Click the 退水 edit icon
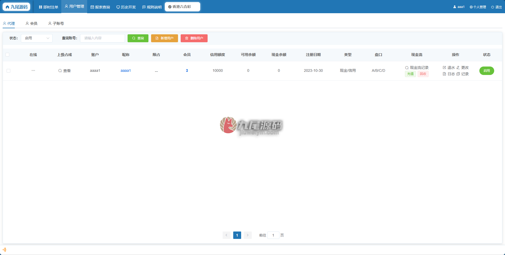The width and height of the screenshot is (505, 255). (444, 68)
